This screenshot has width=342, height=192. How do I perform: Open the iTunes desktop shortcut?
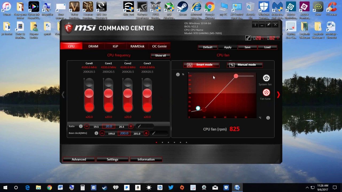click(6, 9)
